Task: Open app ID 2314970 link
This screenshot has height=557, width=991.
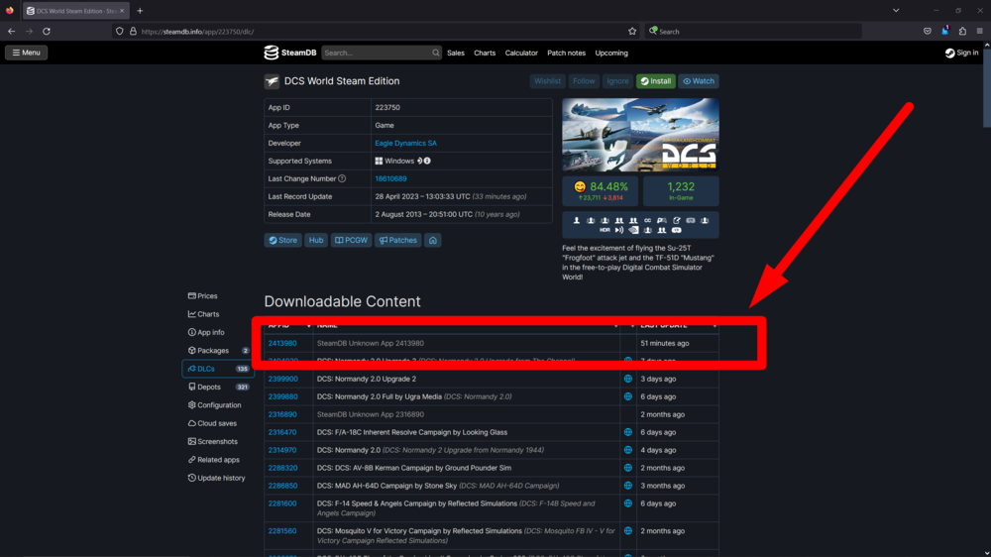Action: (x=281, y=450)
